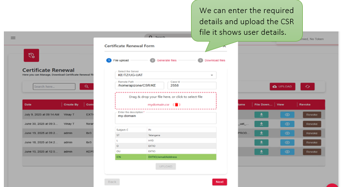Sort by the Create By column header
This screenshot has width=342, height=187.
[71, 105]
